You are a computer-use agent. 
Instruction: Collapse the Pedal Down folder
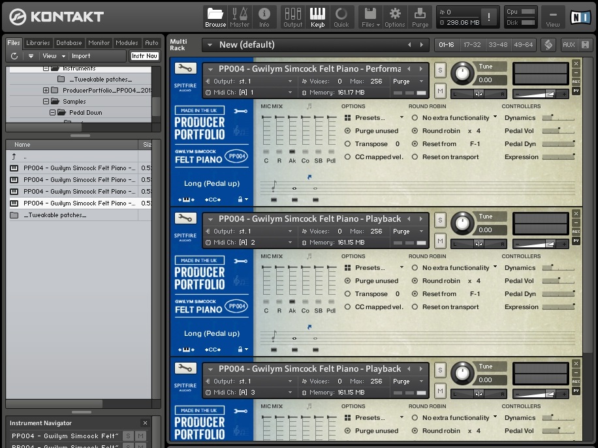click(x=52, y=112)
